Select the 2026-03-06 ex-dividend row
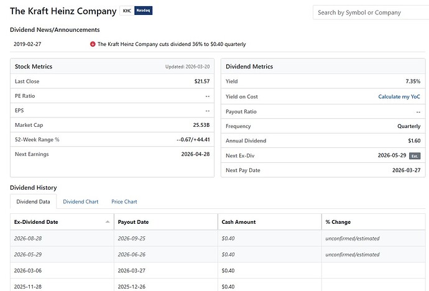 pyautogui.click(x=28, y=270)
